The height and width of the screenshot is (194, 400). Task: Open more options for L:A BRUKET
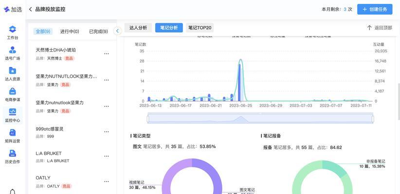(107, 156)
